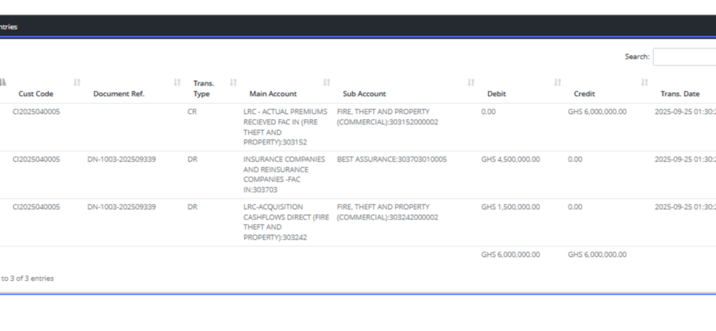This screenshot has width=716, height=331.
Task: Click sort arrows for Document Ref.
Action: tap(177, 82)
